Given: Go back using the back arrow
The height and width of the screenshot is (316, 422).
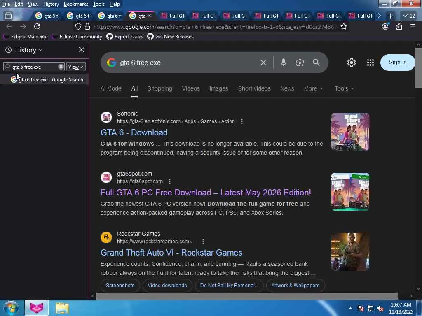Looking at the screenshot, I should coord(9,26).
